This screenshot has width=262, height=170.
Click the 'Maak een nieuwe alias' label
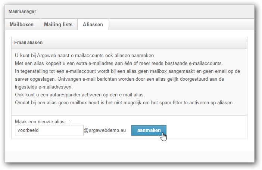click(40, 121)
